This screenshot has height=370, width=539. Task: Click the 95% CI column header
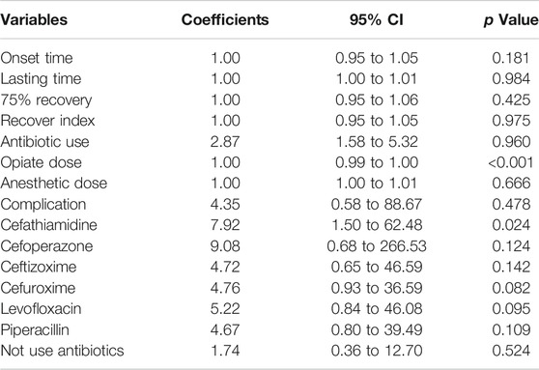377,19
